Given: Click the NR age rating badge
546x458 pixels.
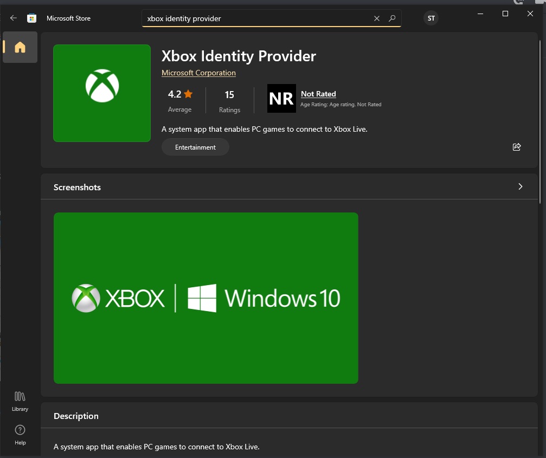Looking at the screenshot, I should click(281, 99).
